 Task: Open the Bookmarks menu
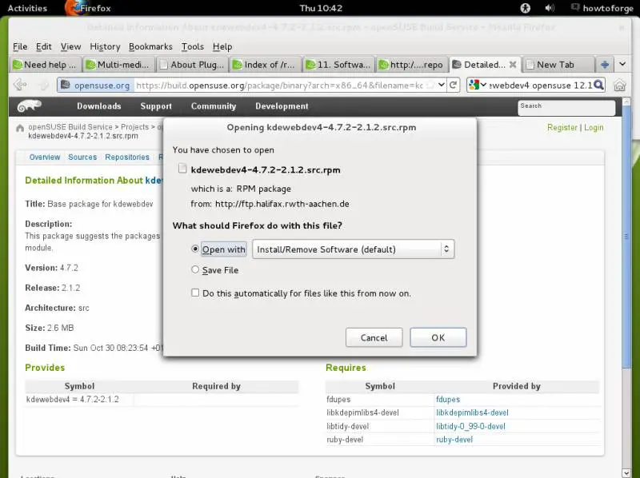click(x=150, y=46)
